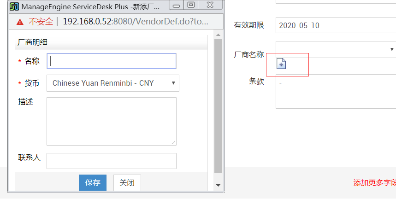Focus the 名称 name input field

point(111,61)
